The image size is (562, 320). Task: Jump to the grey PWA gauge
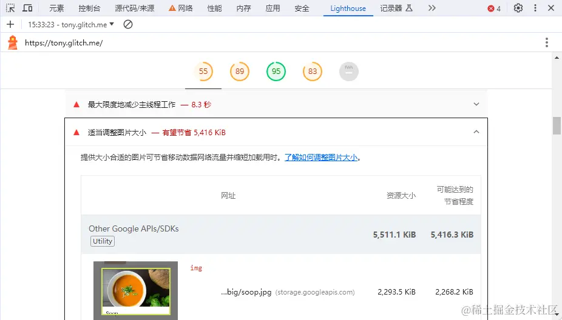coord(349,72)
